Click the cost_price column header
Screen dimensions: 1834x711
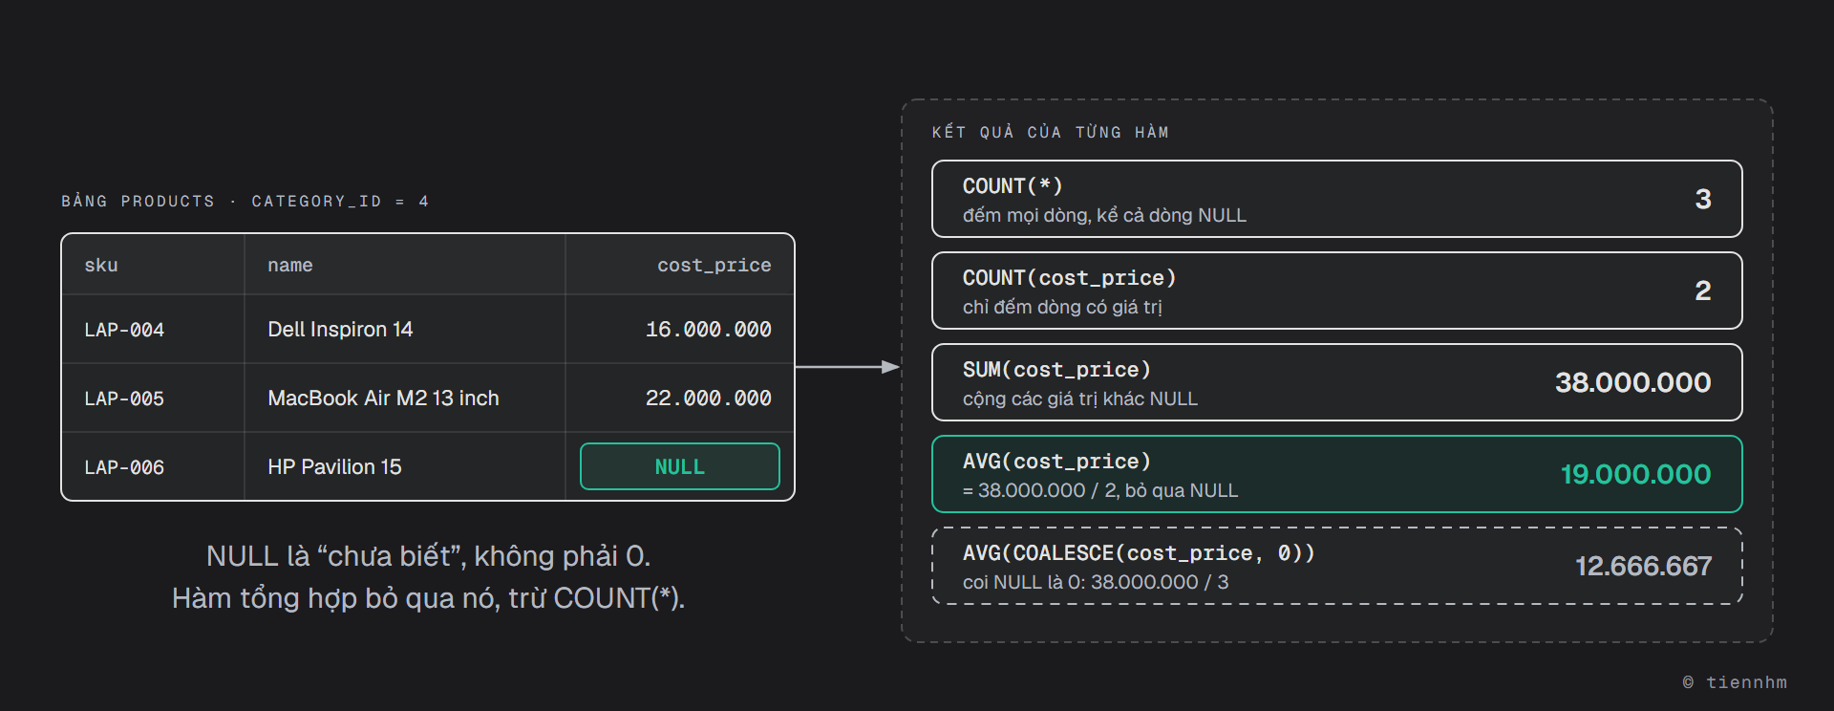tap(714, 265)
